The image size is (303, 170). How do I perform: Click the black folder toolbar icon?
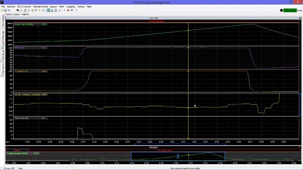pyautogui.click(x=18, y=10)
